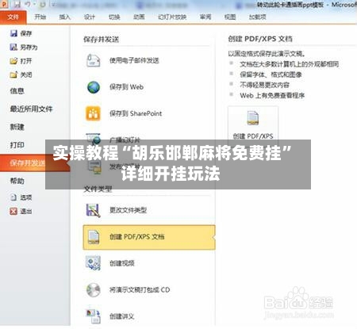
Task: Click the text 文档在大多数计算机上的外观都相同
Action: click(x=290, y=64)
